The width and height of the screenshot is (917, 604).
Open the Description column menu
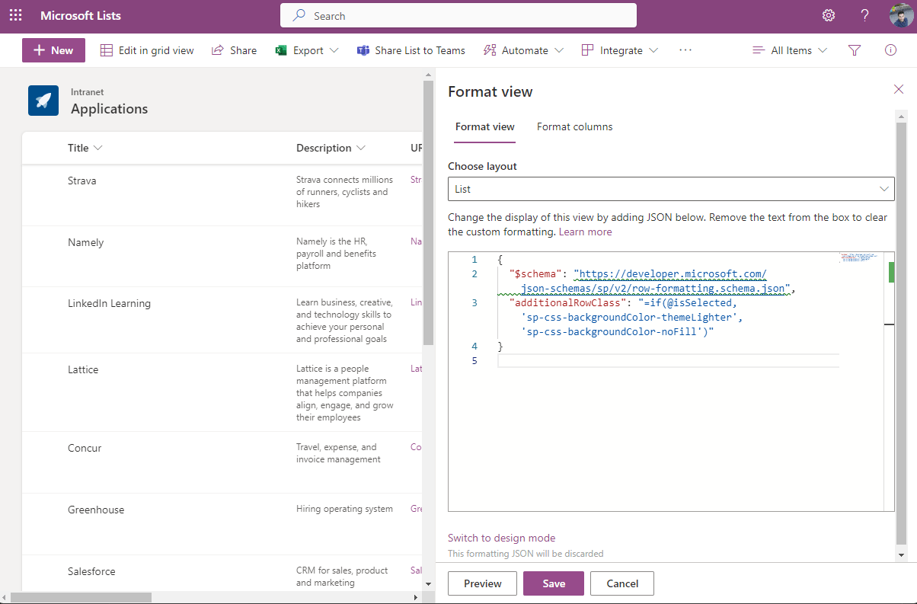click(331, 147)
